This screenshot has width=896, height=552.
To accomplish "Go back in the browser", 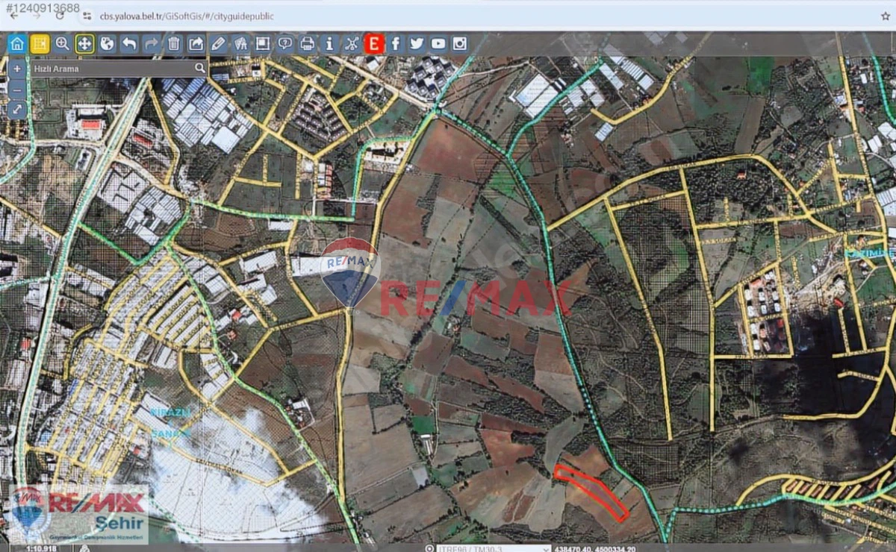I will coord(13,16).
